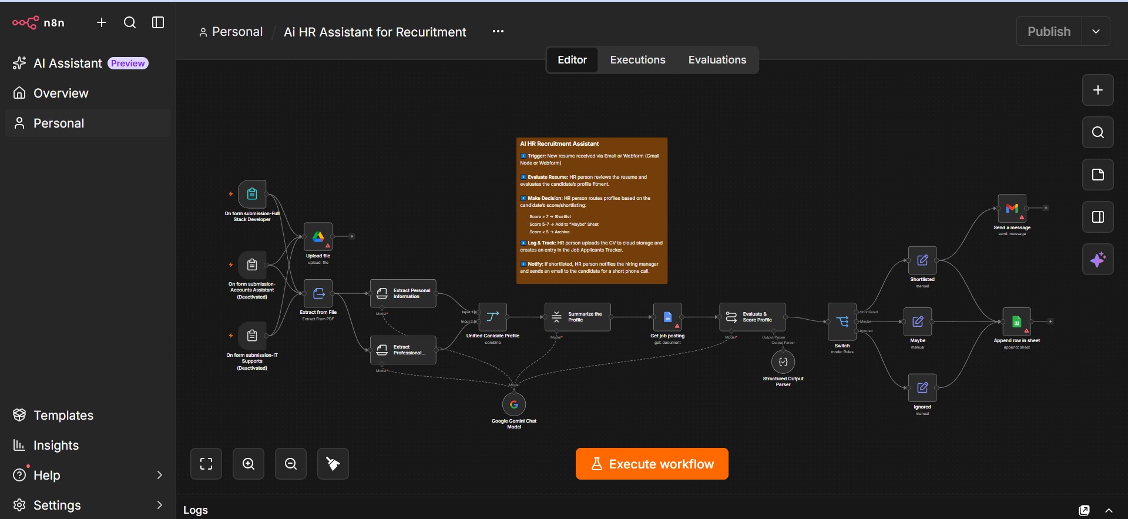This screenshot has height=519, width=1128.
Task: Open the Publish dropdown arrow
Action: (x=1096, y=31)
